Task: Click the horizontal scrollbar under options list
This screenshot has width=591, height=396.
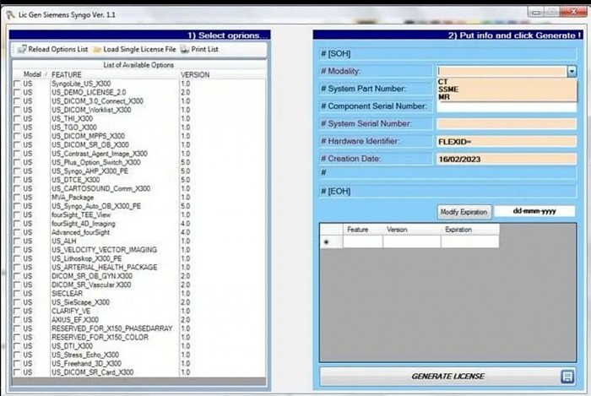Action: [138, 382]
